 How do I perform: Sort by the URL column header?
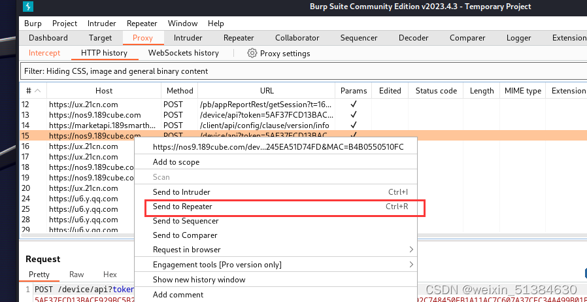click(x=267, y=91)
